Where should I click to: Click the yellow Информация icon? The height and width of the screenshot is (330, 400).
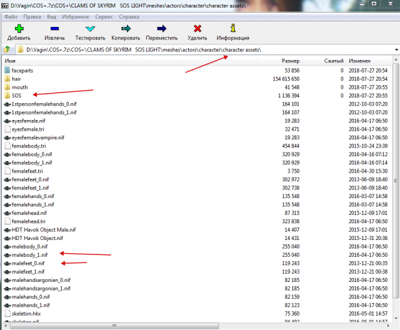(233, 28)
